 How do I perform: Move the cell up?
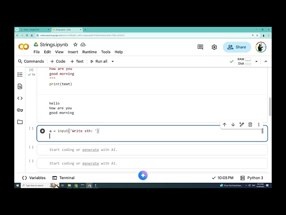click(224, 125)
